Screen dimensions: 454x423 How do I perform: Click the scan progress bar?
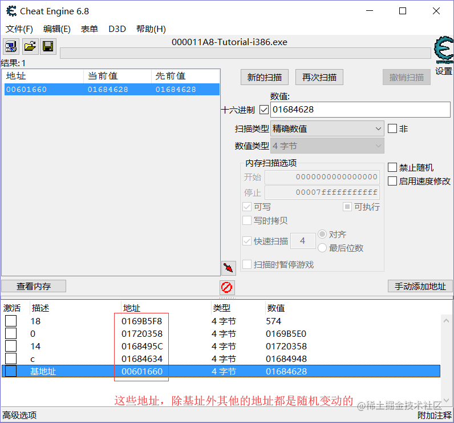click(x=245, y=53)
